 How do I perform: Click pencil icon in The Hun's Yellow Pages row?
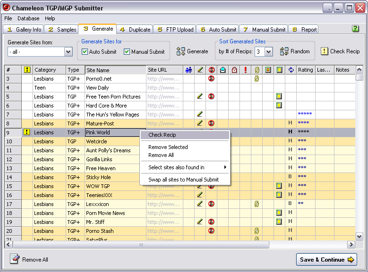(200, 115)
